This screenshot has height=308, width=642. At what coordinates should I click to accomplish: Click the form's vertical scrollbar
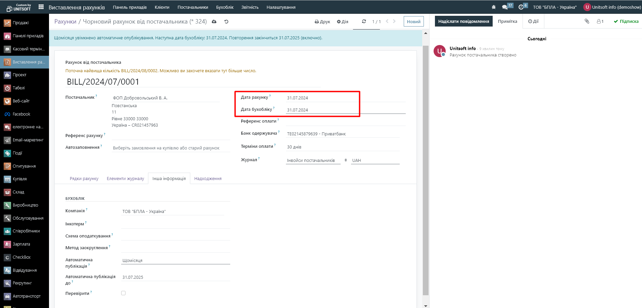click(x=426, y=168)
